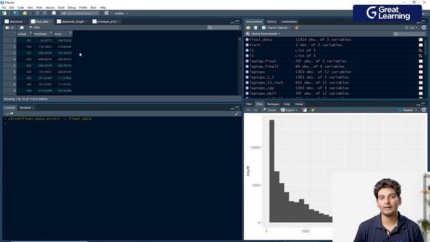This screenshot has height=242, width=430.
Task: Switch to the Files tab
Action: tap(249, 104)
